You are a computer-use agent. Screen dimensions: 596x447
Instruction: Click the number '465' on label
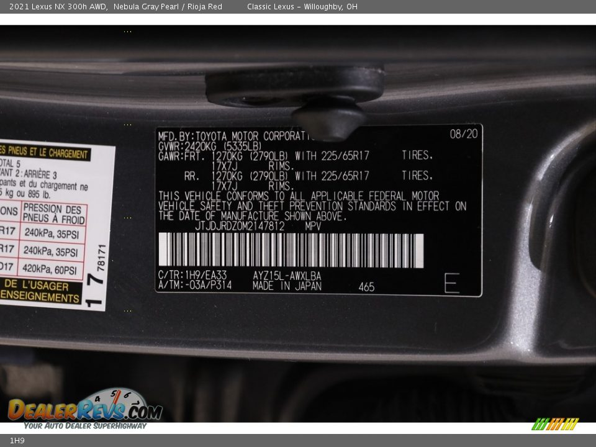366,287
